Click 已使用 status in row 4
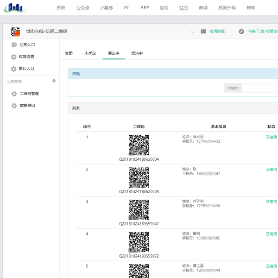This screenshot has width=278, height=278. pos(271,234)
